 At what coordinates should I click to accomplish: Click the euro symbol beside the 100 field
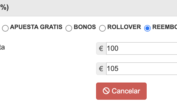point(101,48)
